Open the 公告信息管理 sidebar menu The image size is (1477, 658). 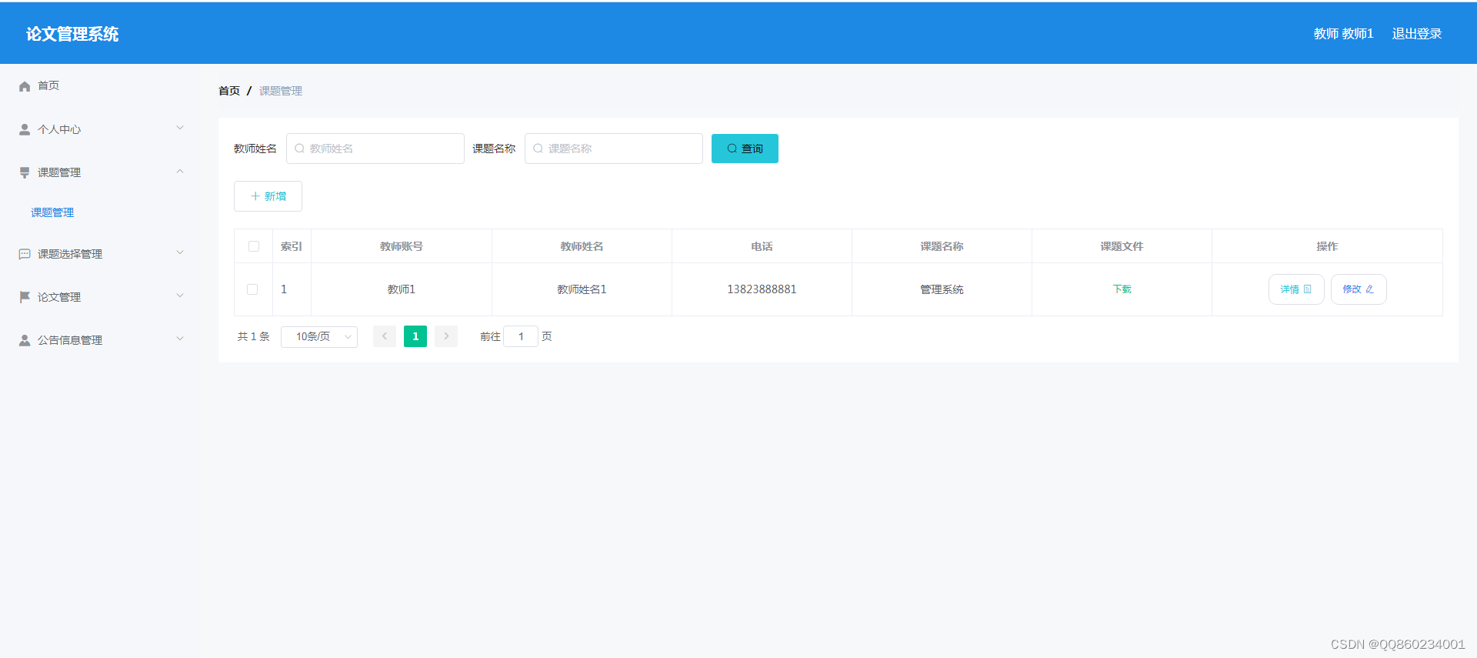click(100, 340)
